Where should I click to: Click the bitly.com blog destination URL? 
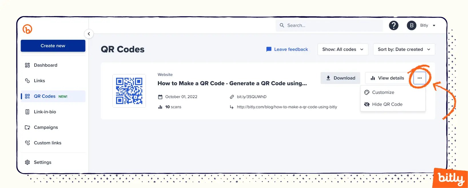point(287,107)
